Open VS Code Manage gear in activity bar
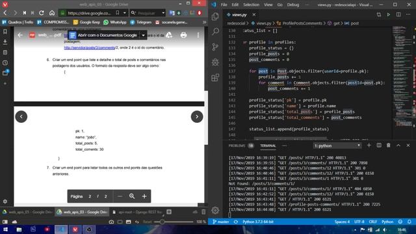Image resolution: width=416 pixels, height=234 pixels. pos(215,211)
